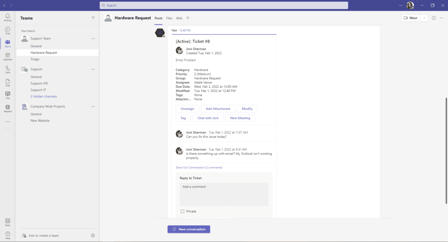Open the Apps store icon
Screen dimensions: 448x242
click(x=8, y=222)
